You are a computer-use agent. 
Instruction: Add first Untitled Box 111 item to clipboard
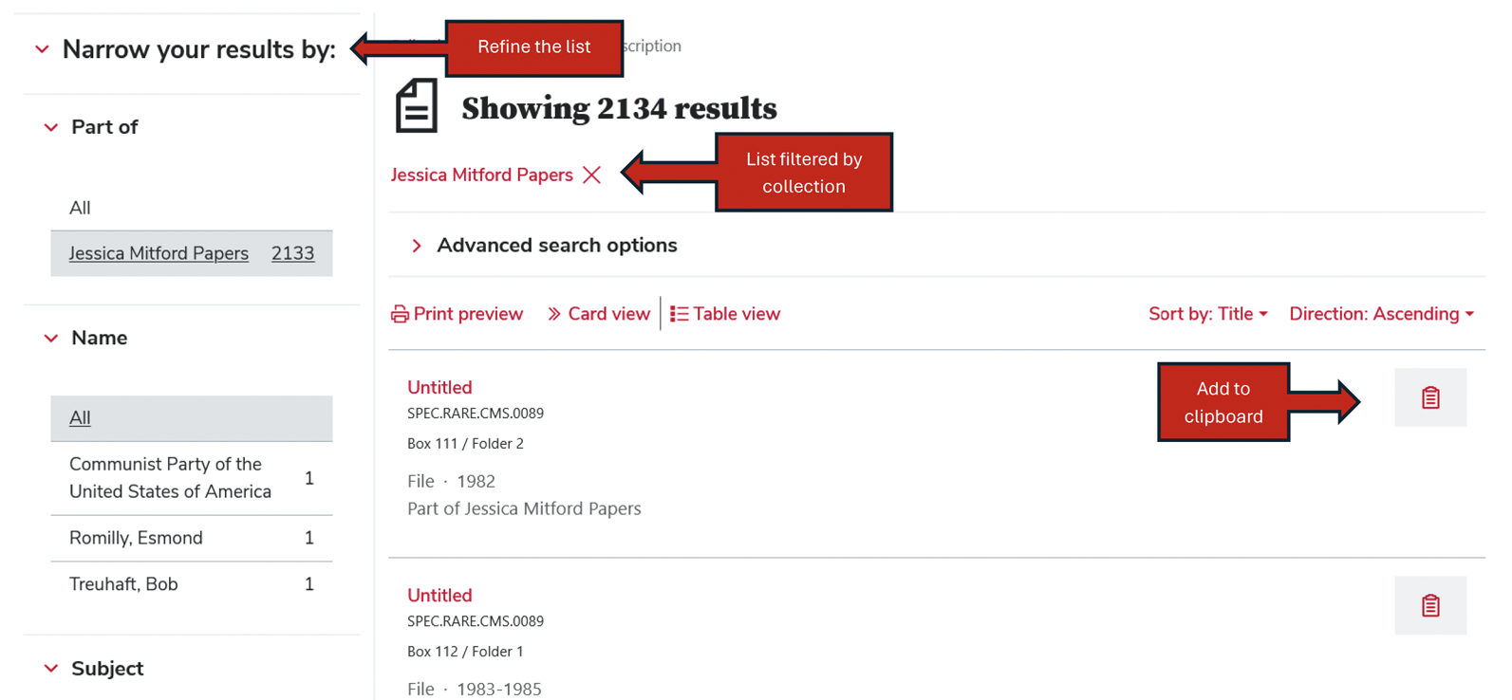click(1429, 397)
